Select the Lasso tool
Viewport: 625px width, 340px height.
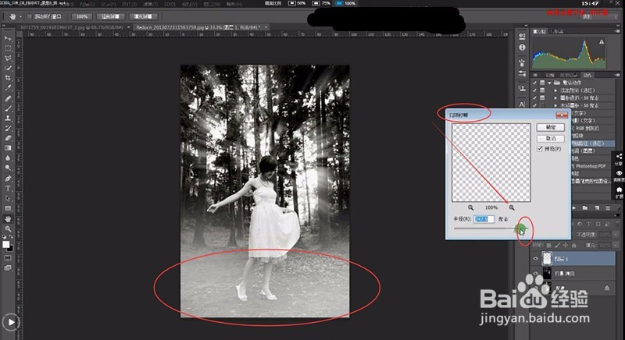click(x=8, y=58)
